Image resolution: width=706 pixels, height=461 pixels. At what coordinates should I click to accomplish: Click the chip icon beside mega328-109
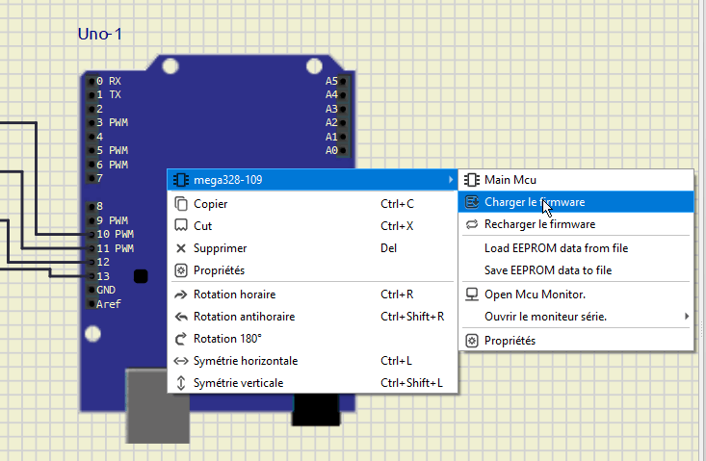point(181,180)
